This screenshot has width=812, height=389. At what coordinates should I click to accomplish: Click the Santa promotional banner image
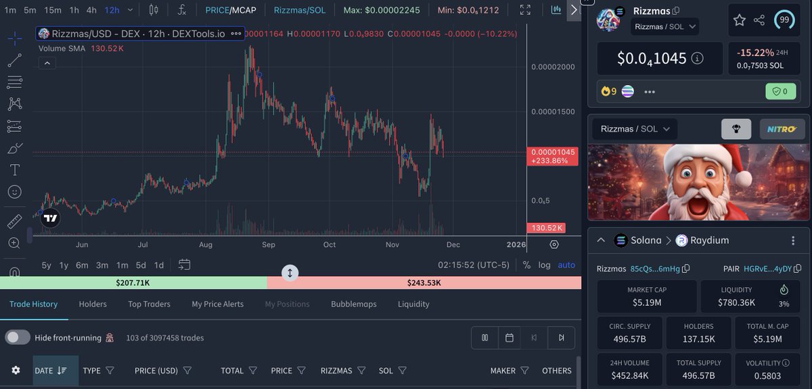point(698,182)
